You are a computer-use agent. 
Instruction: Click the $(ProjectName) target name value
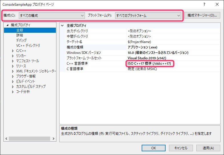click(x=139, y=42)
